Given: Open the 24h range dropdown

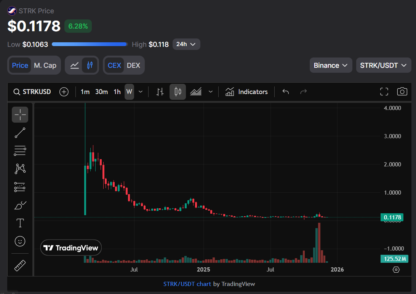Looking at the screenshot, I should point(186,44).
